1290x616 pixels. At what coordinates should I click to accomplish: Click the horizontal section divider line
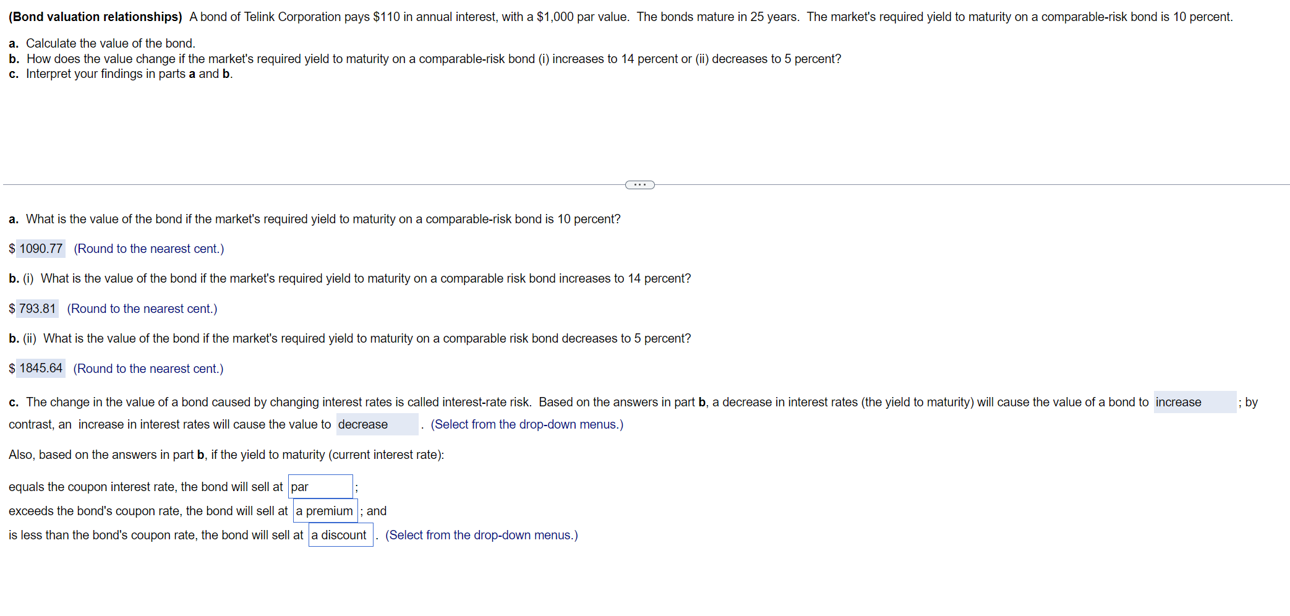(x=309, y=184)
